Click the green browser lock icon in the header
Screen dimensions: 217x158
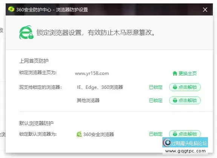pos(26,33)
